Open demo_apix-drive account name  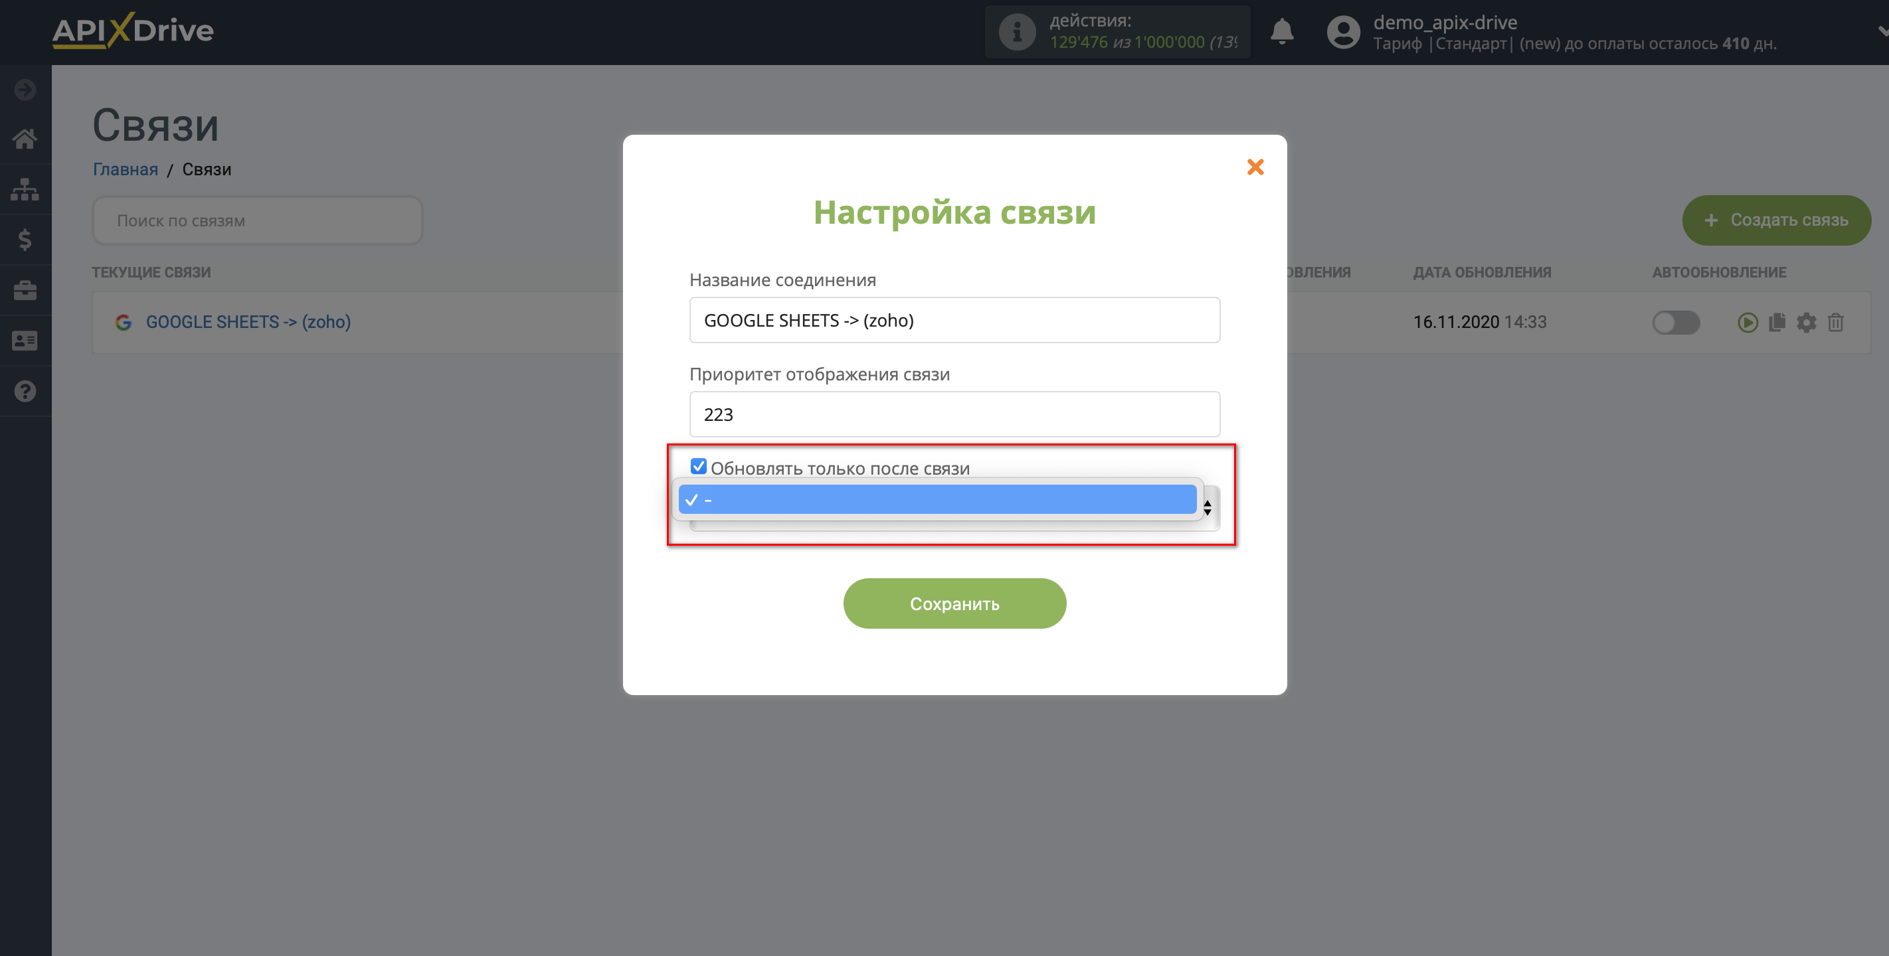point(1445,22)
